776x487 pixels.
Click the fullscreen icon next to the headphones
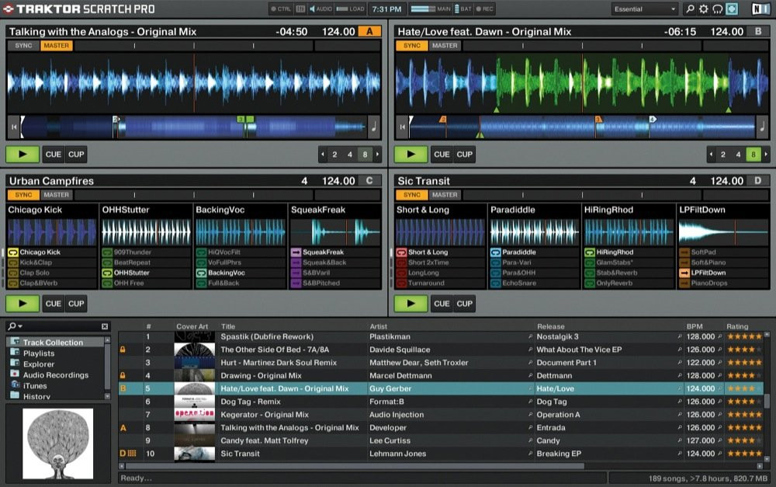click(730, 9)
